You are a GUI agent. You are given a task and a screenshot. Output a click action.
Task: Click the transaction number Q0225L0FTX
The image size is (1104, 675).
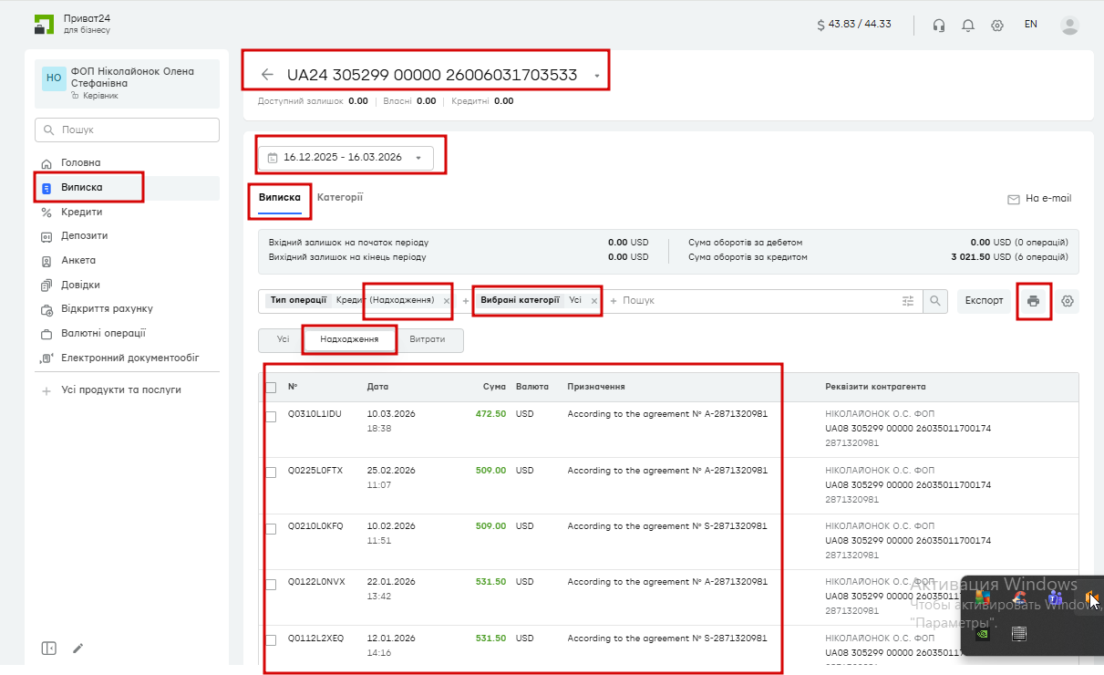[315, 471]
